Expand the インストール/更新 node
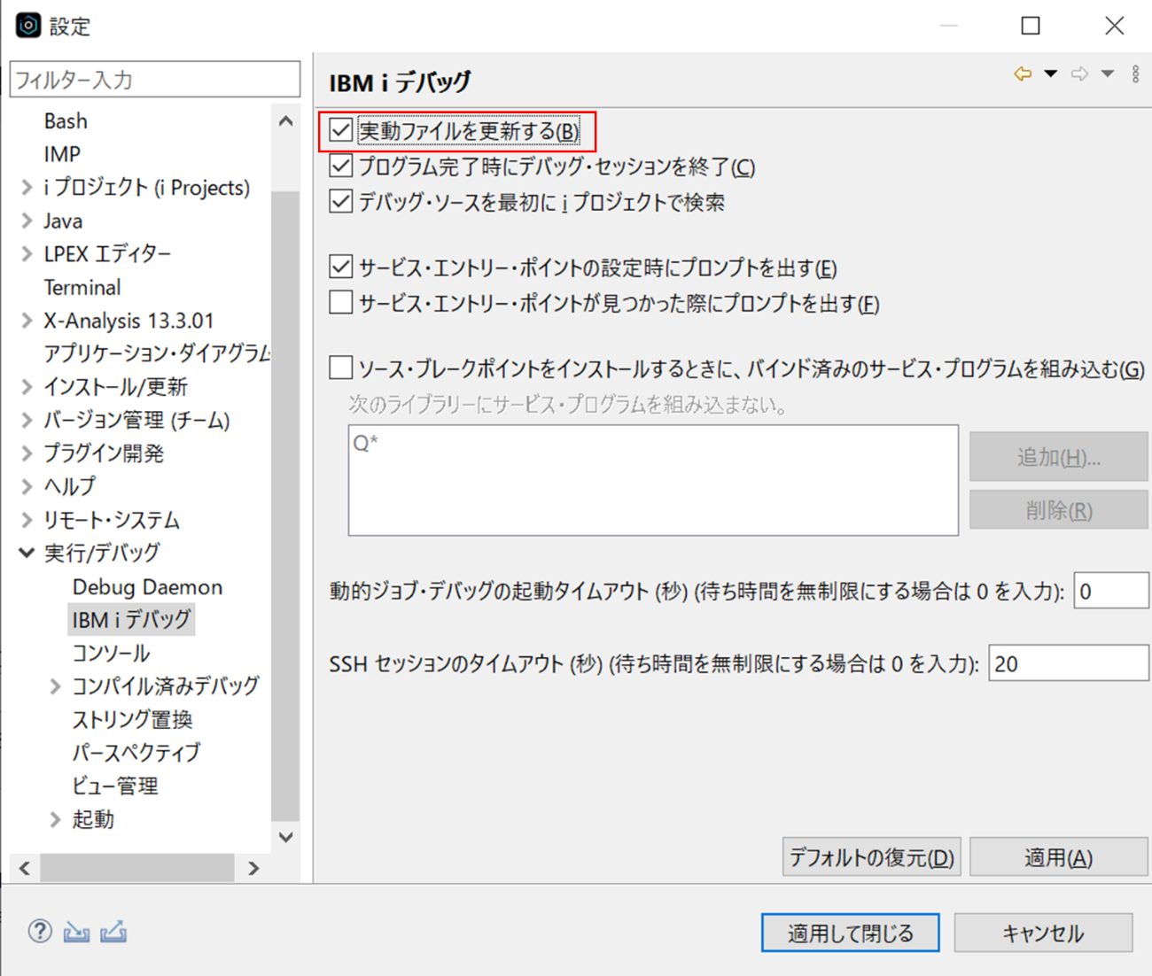The height and width of the screenshot is (976, 1152). coord(27,386)
